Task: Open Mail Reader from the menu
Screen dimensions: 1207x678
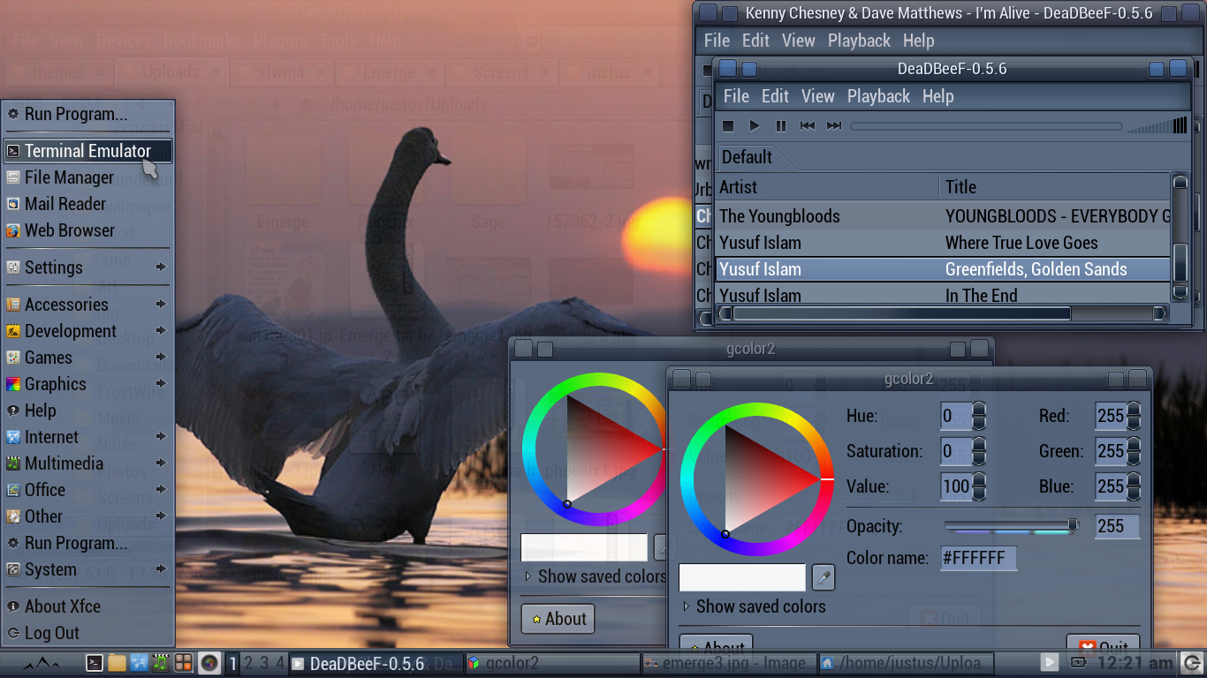Action: 87,204
